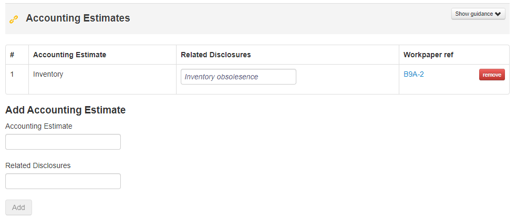Focus the Inventory obsolesence disclosure field
The height and width of the screenshot is (219, 527).
[x=239, y=77]
